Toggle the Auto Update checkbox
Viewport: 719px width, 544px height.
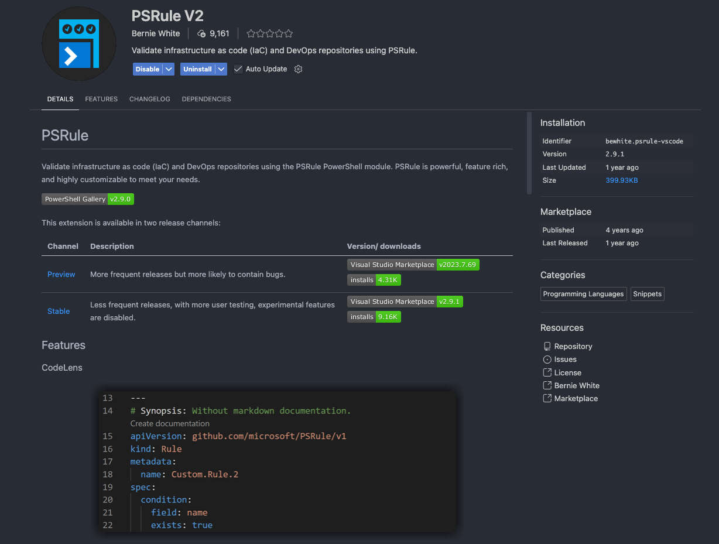(x=238, y=69)
